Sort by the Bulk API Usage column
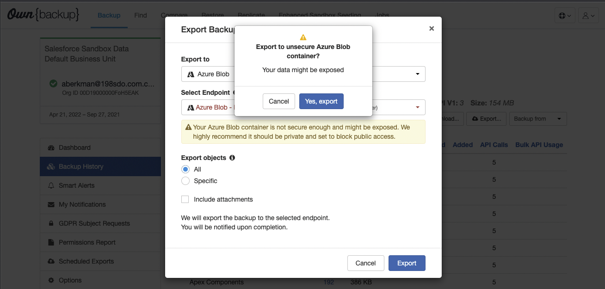The width and height of the screenshot is (605, 289). click(539, 145)
